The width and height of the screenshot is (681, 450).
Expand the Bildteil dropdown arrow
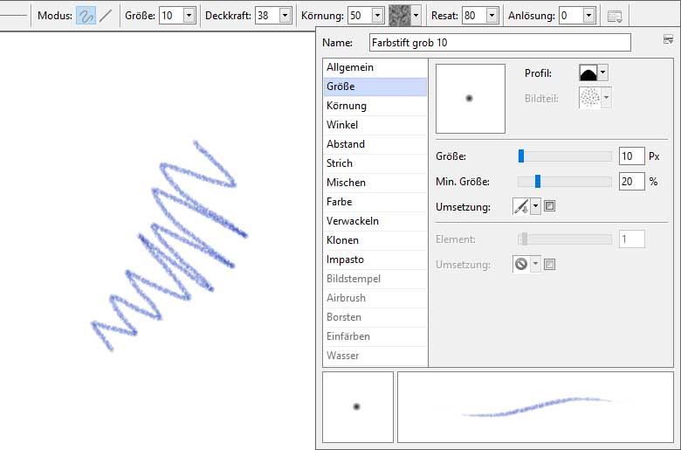tap(606, 98)
